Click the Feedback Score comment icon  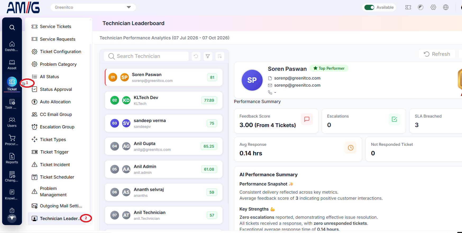(x=307, y=119)
